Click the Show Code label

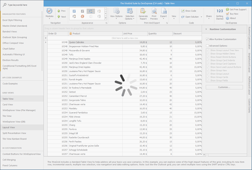190,11
